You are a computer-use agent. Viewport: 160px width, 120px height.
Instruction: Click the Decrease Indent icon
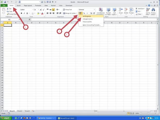58,13
